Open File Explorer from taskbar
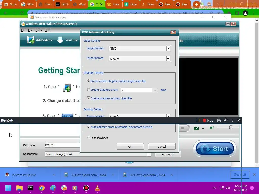The width and height of the screenshot is (259, 194). pos(19,188)
